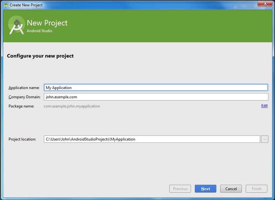This screenshot has height=200, width=275.
Task: Click the Android Studio icon in the title bar
Action: [x=6, y=5]
